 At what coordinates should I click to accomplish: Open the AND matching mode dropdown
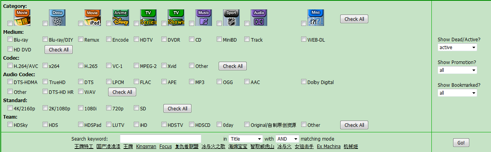pos(287,139)
